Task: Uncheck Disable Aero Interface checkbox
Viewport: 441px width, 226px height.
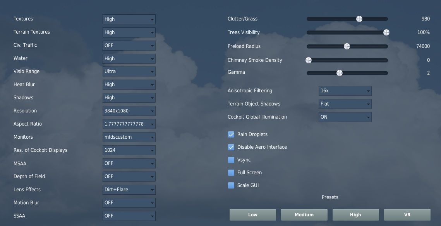Action: click(x=231, y=147)
